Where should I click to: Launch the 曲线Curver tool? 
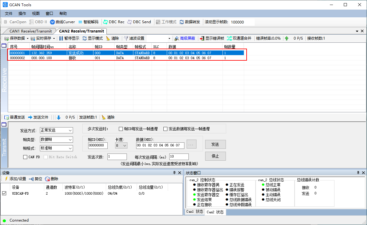click(62, 22)
